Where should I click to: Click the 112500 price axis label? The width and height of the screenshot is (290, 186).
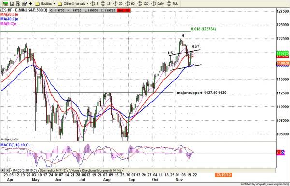tap(283, 93)
